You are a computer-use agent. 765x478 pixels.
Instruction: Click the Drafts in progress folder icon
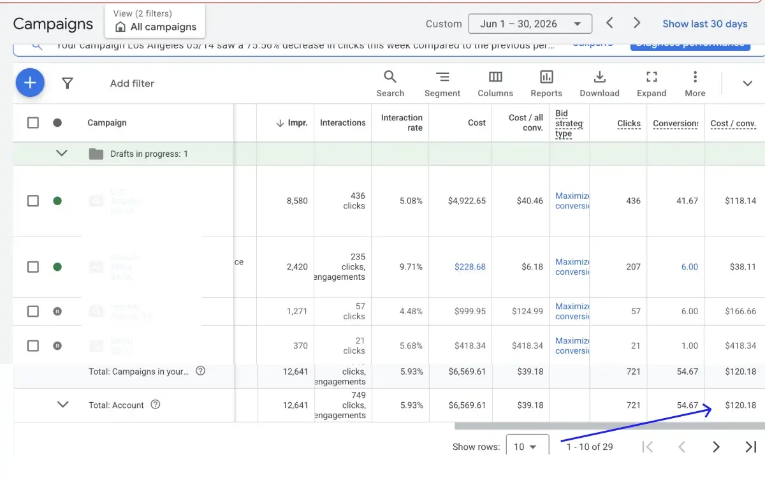96,154
